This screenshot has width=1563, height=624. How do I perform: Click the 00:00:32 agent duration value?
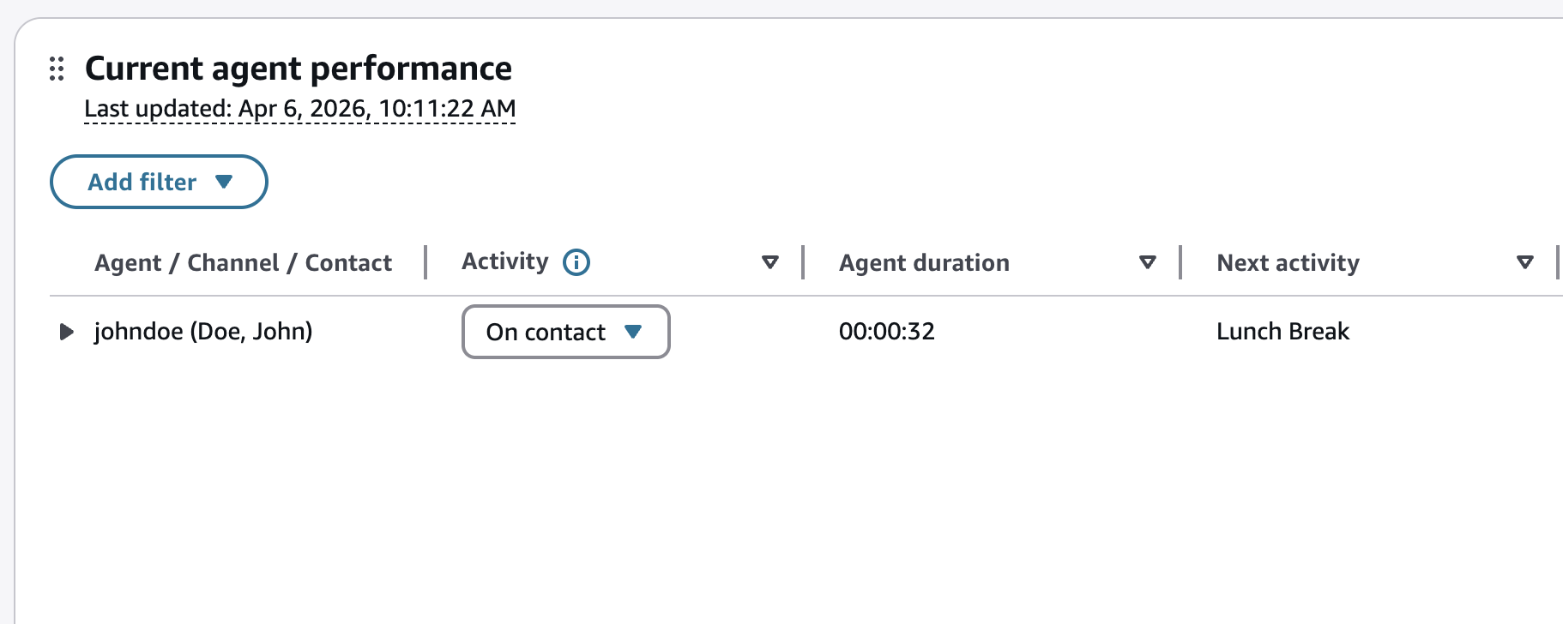click(x=887, y=332)
